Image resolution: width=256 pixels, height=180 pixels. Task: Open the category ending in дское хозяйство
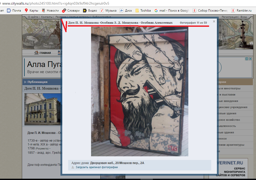pyautogui.click(x=228, y=120)
